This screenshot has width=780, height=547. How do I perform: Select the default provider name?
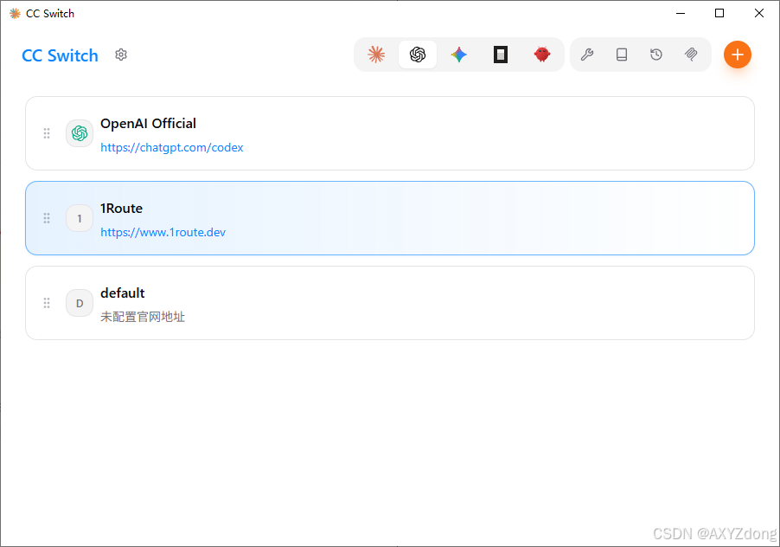click(123, 293)
